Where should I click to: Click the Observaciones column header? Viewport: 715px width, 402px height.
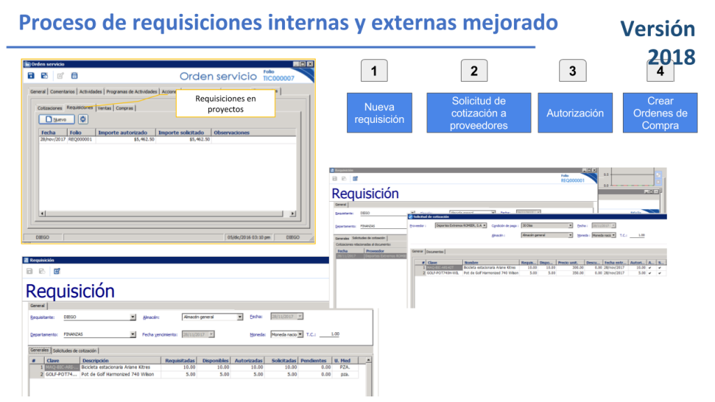(x=253, y=133)
